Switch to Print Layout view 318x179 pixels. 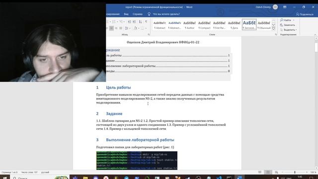pos(268,172)
